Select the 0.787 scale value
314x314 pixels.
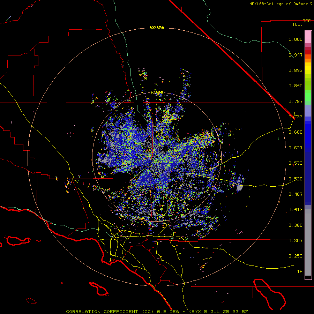[296, 101]
